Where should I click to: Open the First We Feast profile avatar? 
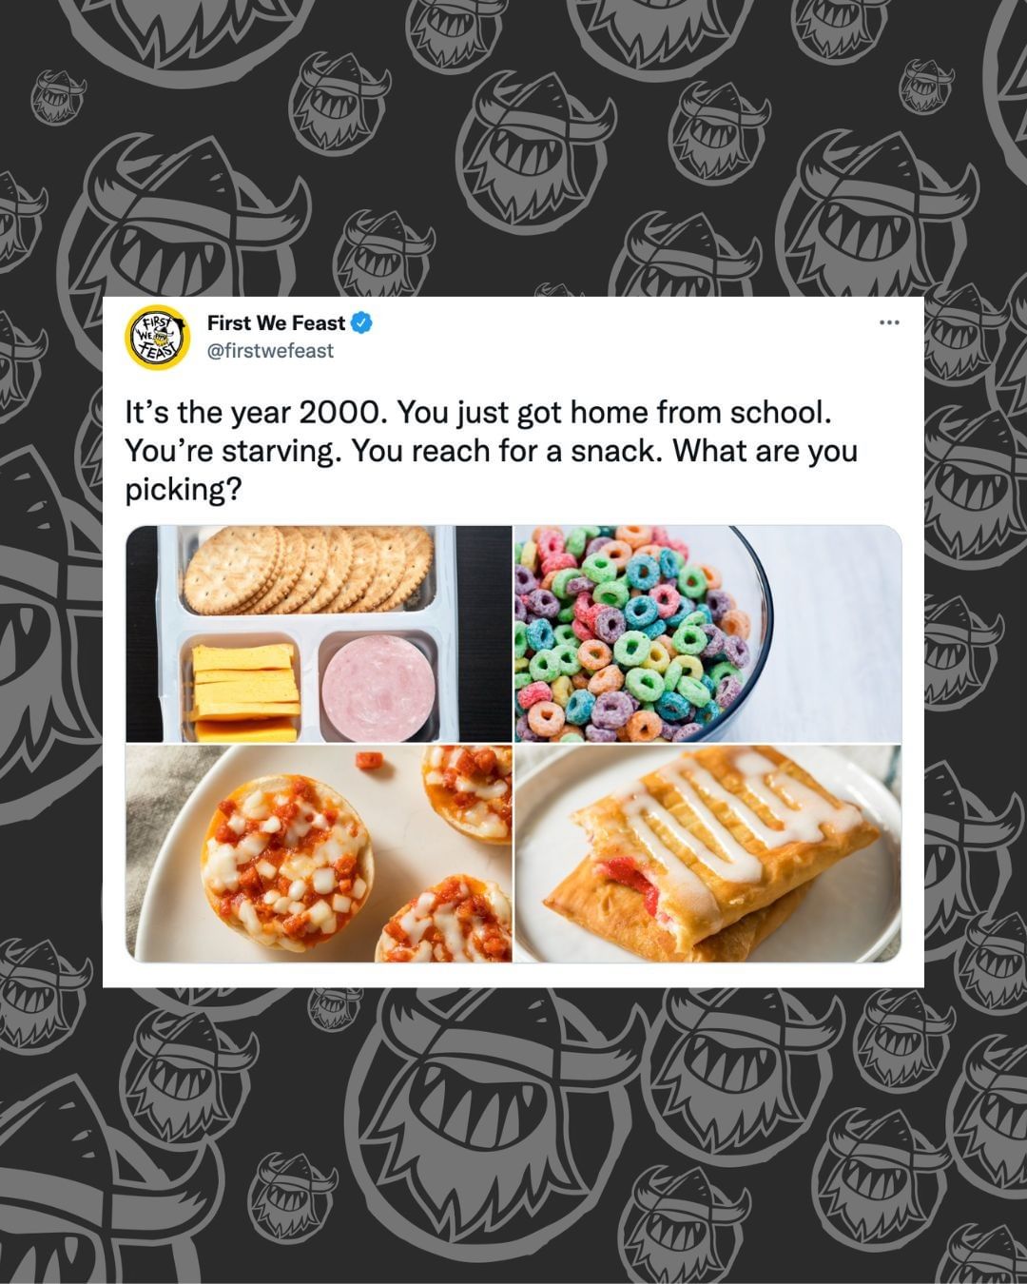click(x=158, y=337)
